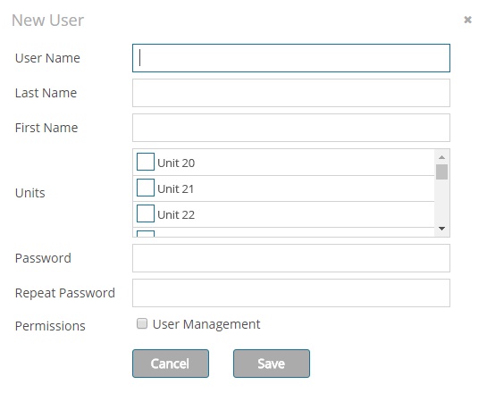Enable the Unit 22 checkbox
This screenshot has height=393, width=487.
146,213
